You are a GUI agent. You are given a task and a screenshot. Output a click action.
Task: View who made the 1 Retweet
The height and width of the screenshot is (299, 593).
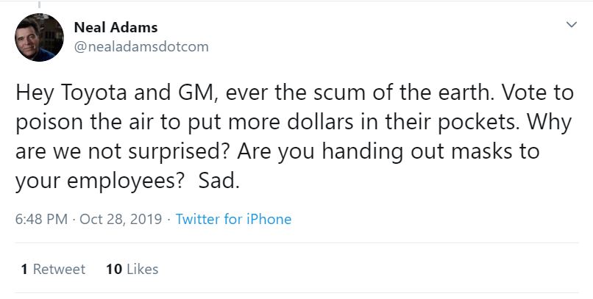(53, 269)
